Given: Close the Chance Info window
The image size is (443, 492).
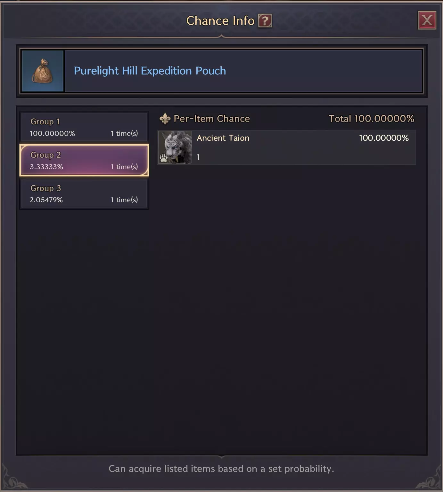Looking at the screenshot, I should [427, 21].
